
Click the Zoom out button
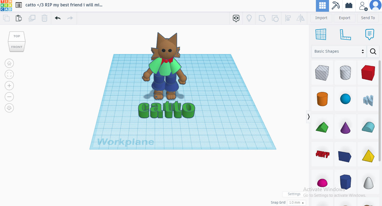point(9,97)
